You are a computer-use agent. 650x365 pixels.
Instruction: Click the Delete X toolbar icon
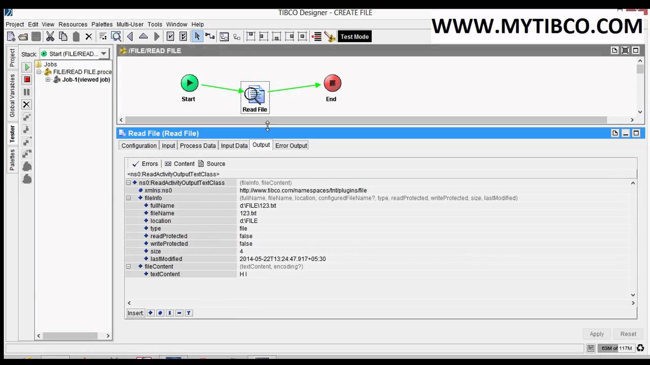(89, 36)
